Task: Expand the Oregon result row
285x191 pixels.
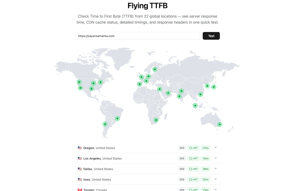Action: point(215,148)
